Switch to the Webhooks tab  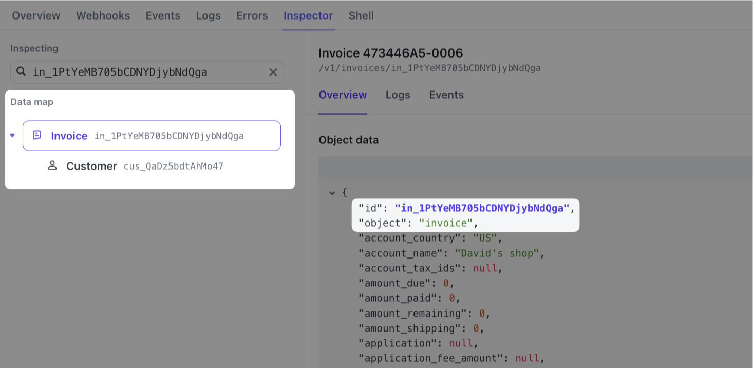[x=103, y=15]
